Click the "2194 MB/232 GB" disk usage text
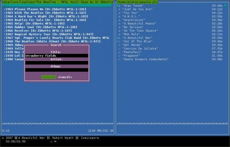 pyautogui.click(x=101, y=131)
